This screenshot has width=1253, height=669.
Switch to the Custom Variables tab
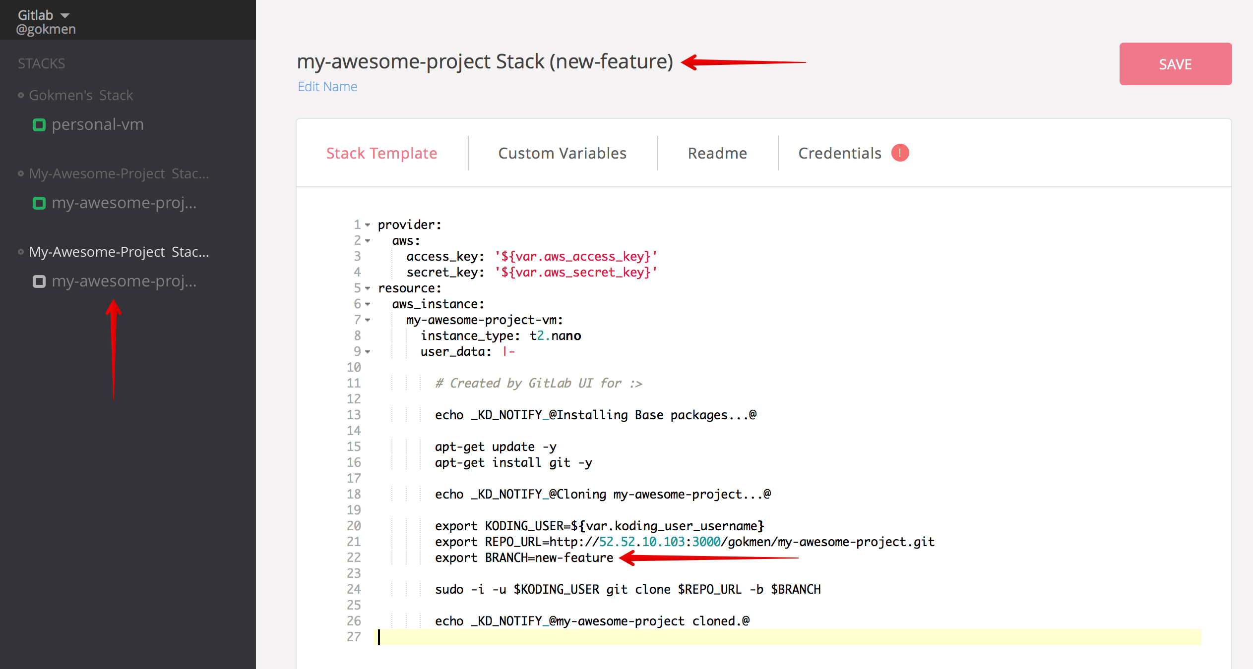coord(562,153)
